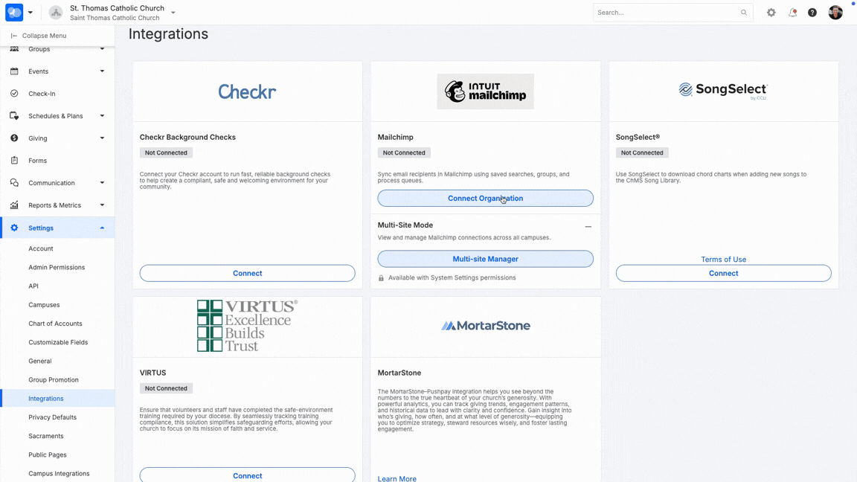Collapse the Multi-Site Mode section

coord(588,225)
